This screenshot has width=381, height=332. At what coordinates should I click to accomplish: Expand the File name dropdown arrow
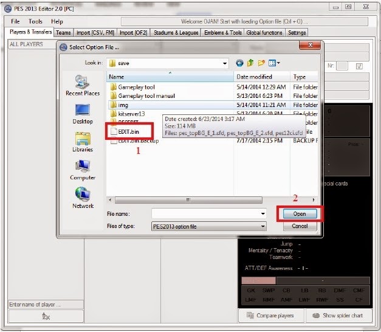[263, 214]
